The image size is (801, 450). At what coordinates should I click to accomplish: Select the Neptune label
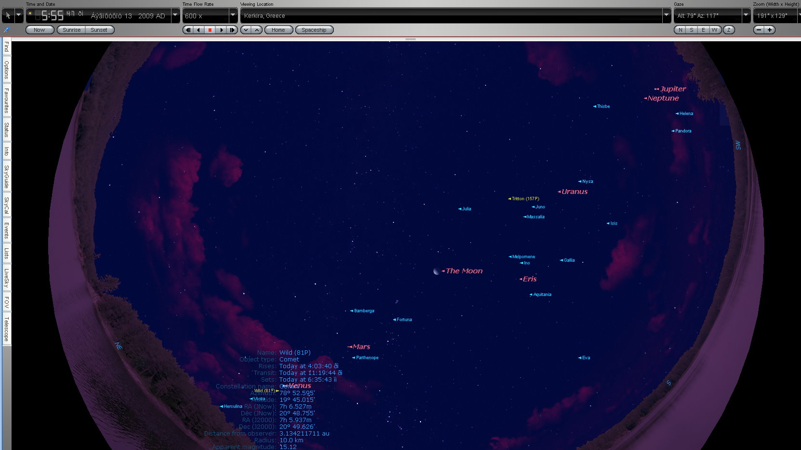(x=663, y=98)
